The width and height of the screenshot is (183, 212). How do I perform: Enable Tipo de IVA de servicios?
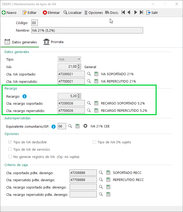tap(10, 149)
